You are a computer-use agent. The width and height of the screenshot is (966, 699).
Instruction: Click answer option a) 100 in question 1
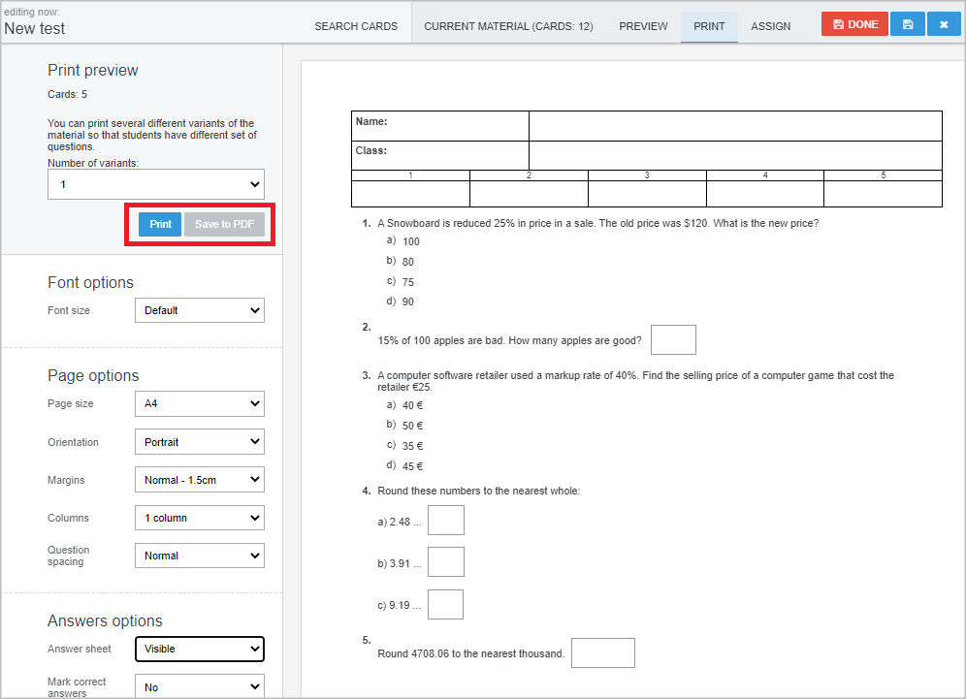click(x=403, y=241)
